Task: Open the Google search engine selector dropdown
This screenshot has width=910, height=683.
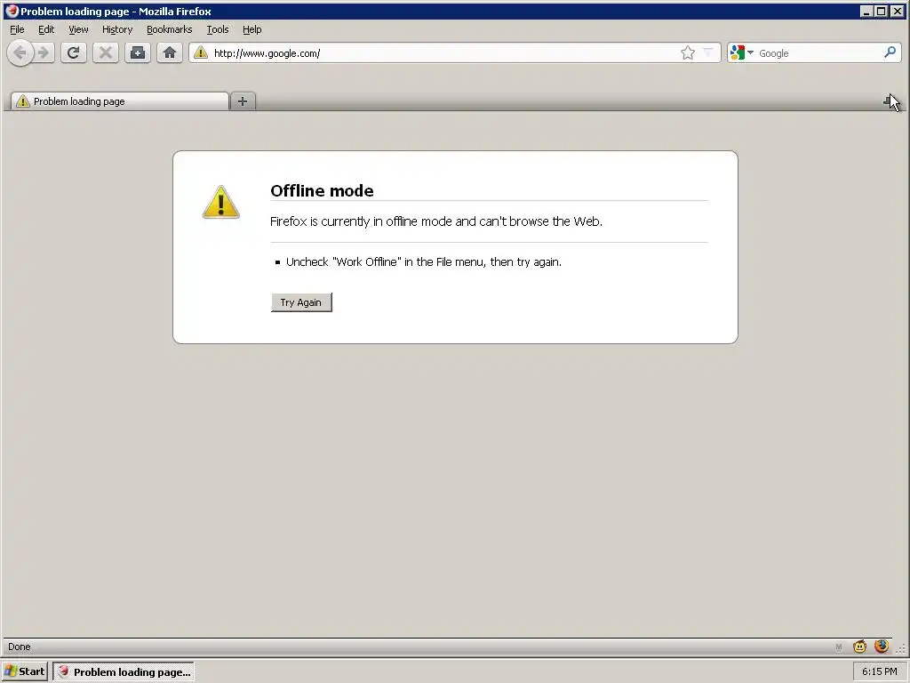Action: coord(742,52)
